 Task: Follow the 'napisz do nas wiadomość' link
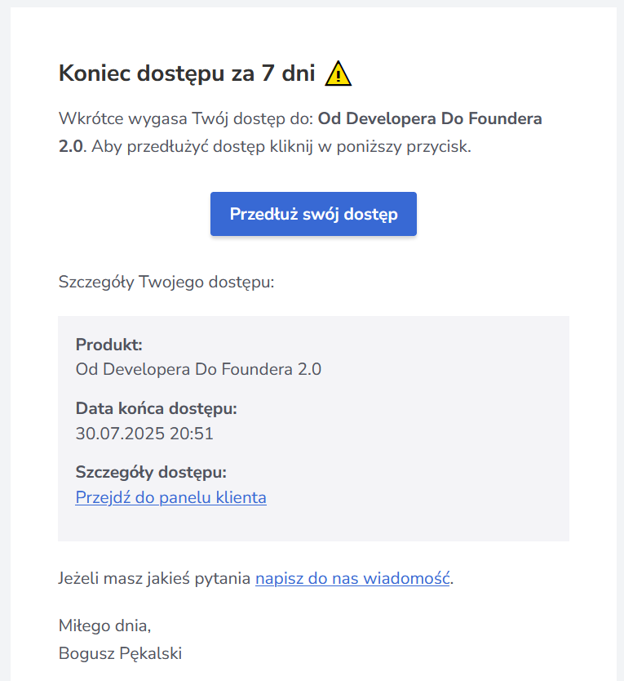click(x=352, y=579)
